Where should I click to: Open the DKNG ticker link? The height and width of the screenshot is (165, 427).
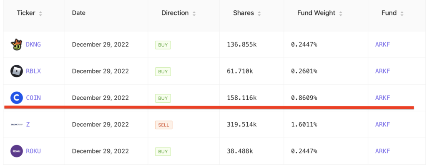pyautogui.click(x=33, y=44)
